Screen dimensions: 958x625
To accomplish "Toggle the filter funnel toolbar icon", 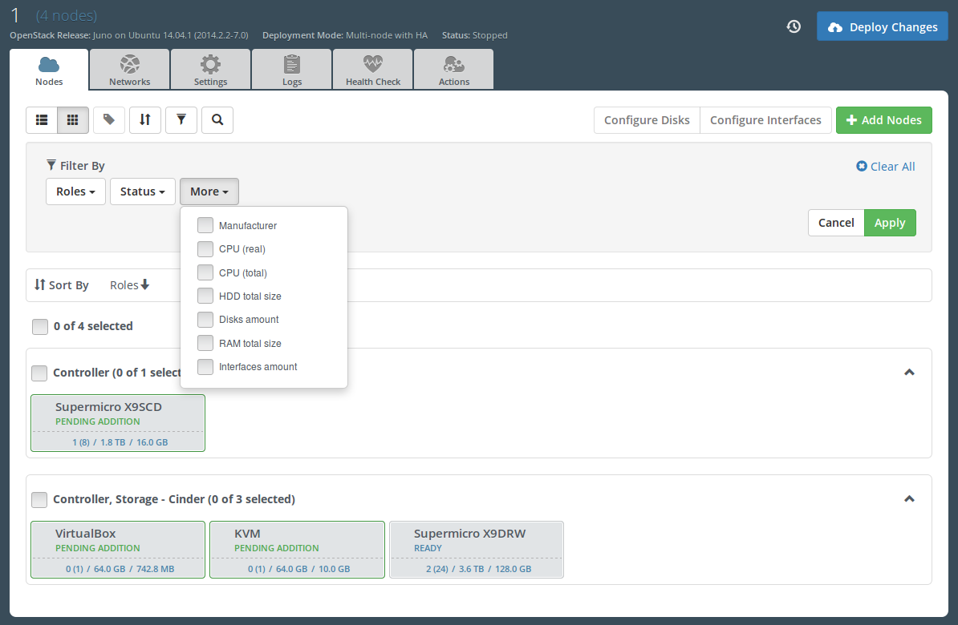I will 181,120.
